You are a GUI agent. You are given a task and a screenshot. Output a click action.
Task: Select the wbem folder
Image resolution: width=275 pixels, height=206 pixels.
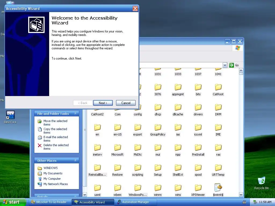click(x=118, y=190)
